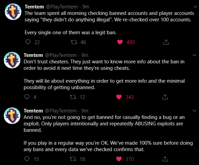Click the Temtem display name on third tweet
The image size is (199, 165).
point(33,111)
